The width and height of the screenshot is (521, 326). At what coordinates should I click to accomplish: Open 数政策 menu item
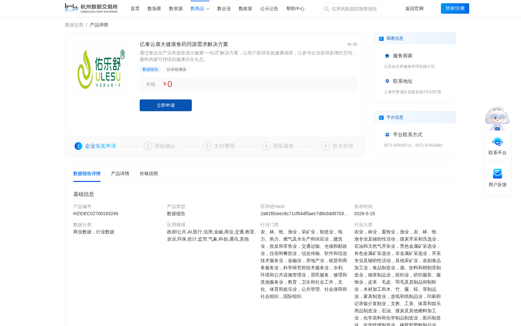coord(246,8)
